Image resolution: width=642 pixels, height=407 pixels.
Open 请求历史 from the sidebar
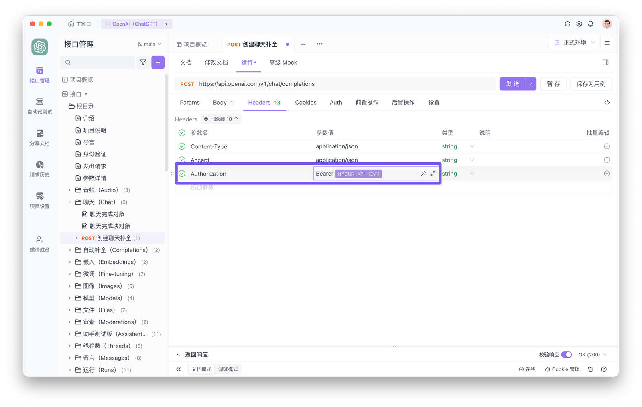coord(39,168)
